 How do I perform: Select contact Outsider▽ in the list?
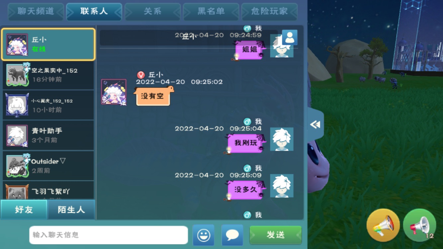[48, 166]
